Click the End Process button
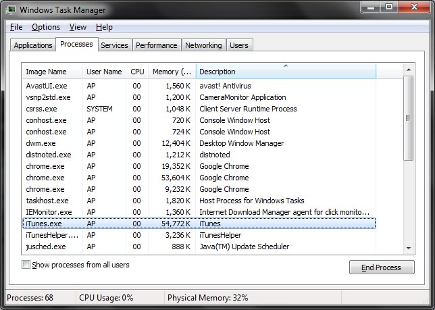Viewport: 435px width, 310px height. pyautogui.click(x=382, y=267)
